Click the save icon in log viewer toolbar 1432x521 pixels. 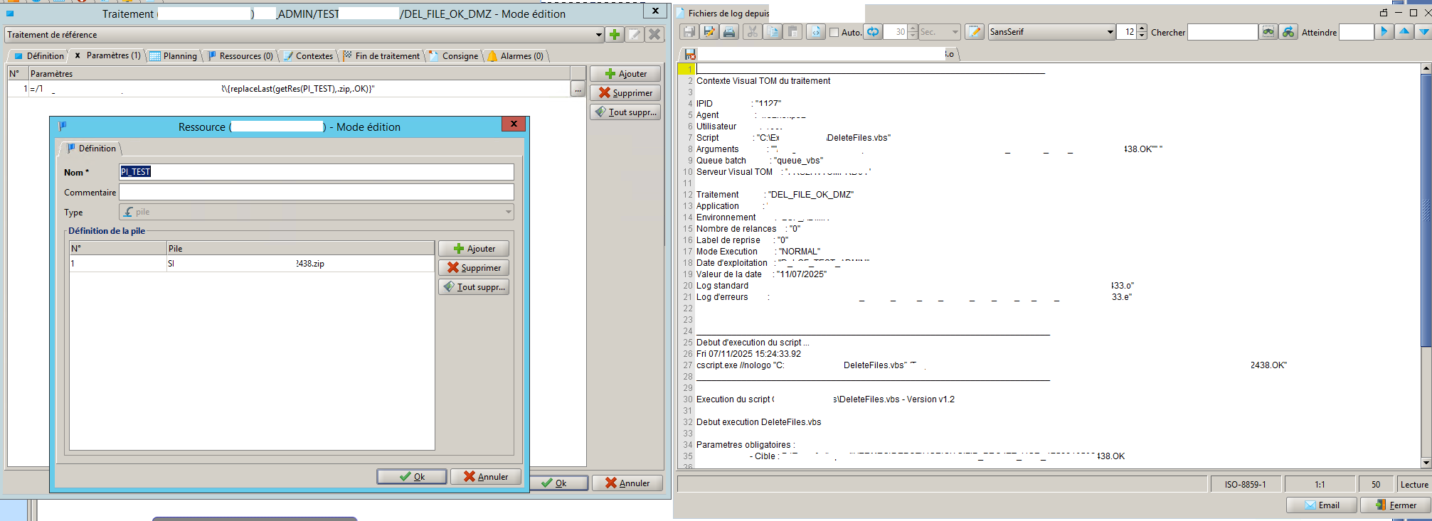(689, 32)
